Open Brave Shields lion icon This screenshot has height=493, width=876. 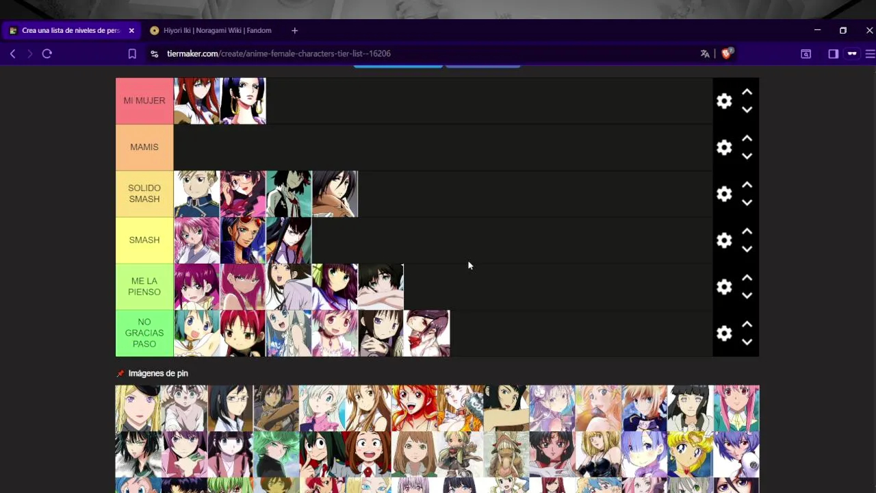pyautogui.click(x=726, y=53)
